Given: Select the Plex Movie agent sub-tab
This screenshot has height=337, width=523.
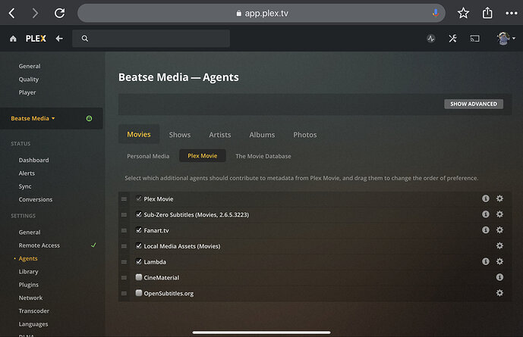Looking at the screenshot, I should (x=203, y=156).
